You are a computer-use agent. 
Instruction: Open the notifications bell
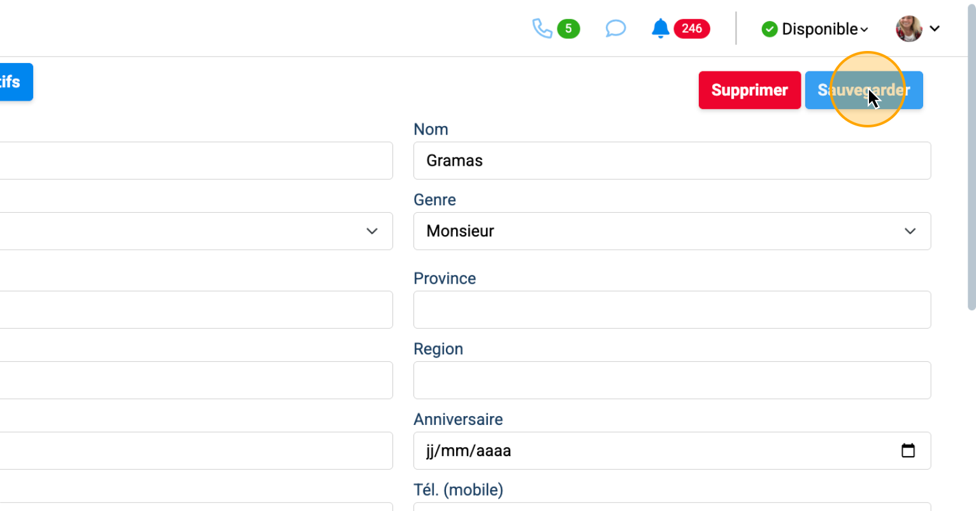[661, 29]
